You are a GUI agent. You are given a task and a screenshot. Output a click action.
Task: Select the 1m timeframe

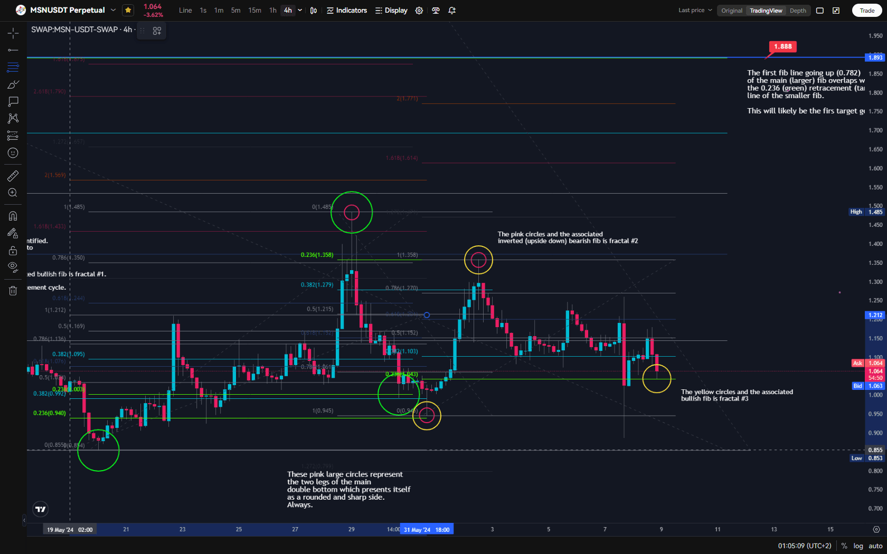pos(219,11)
